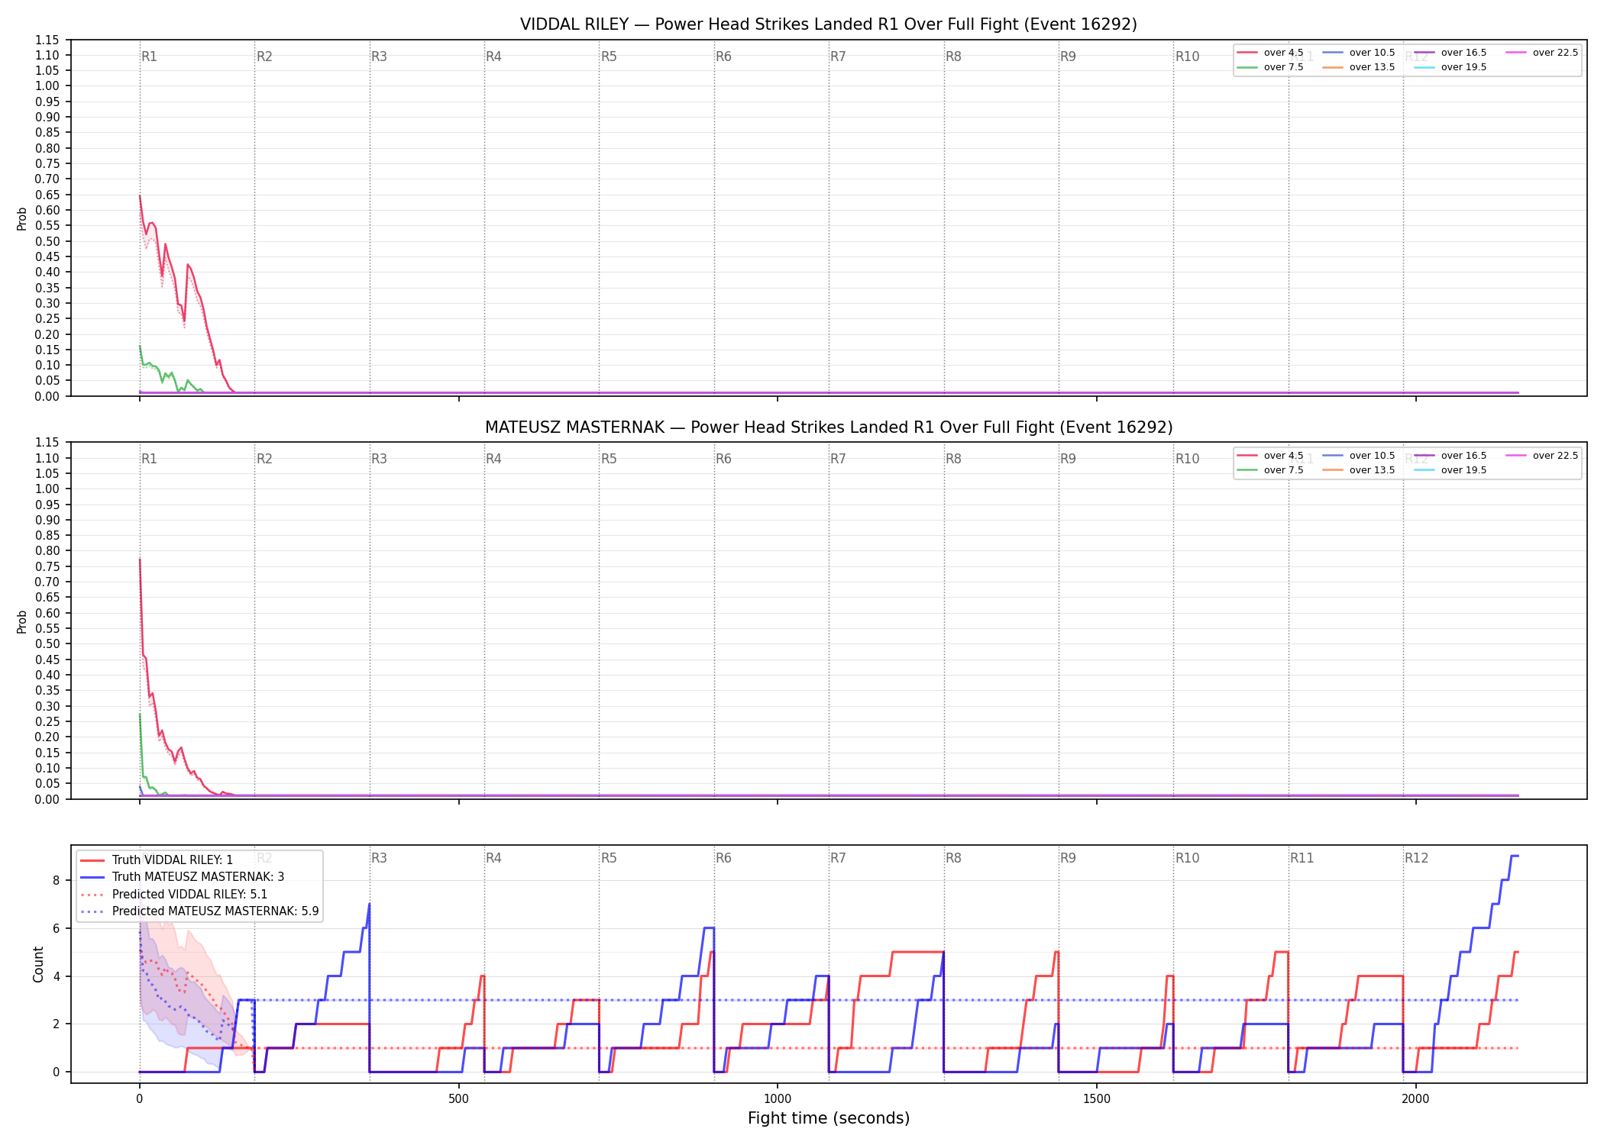Viewport: 1604px width, 1145px height.
Task: Click the 'over 4.5' legend entry in top chart
Action: click(x=1270, y=53)
